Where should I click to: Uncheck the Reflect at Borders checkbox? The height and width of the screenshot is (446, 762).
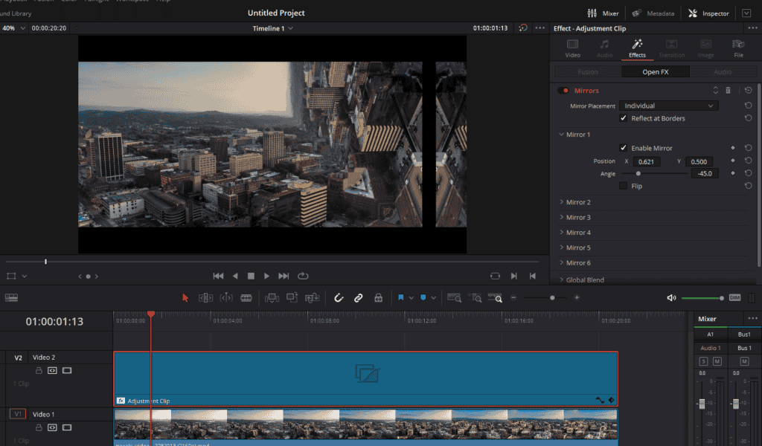[624, 118]
